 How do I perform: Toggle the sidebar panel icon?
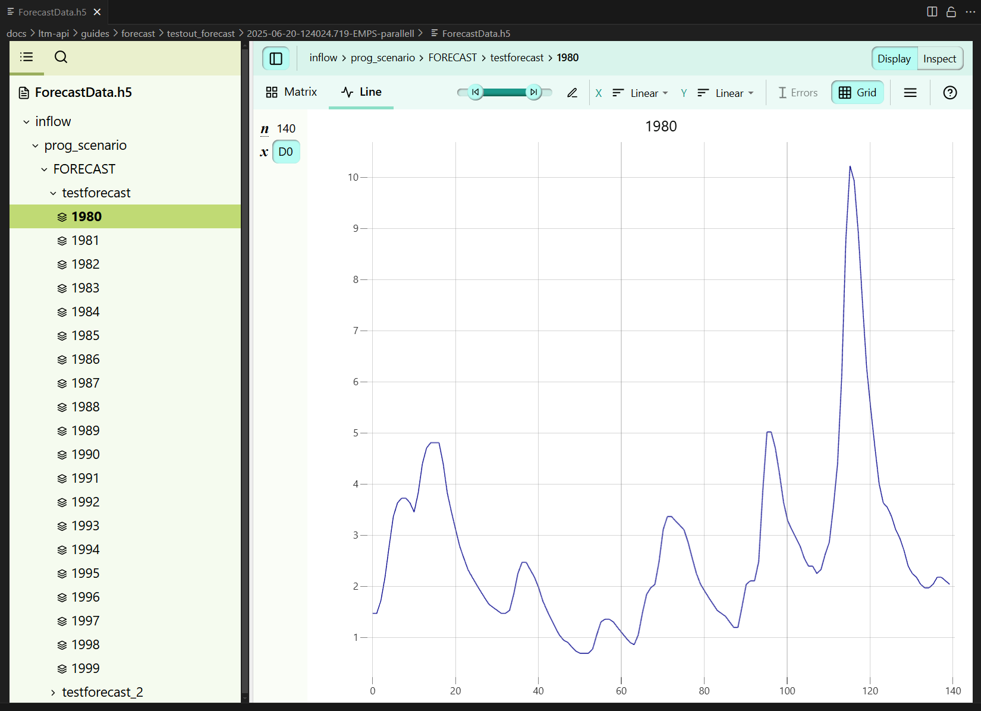(276, 58)
